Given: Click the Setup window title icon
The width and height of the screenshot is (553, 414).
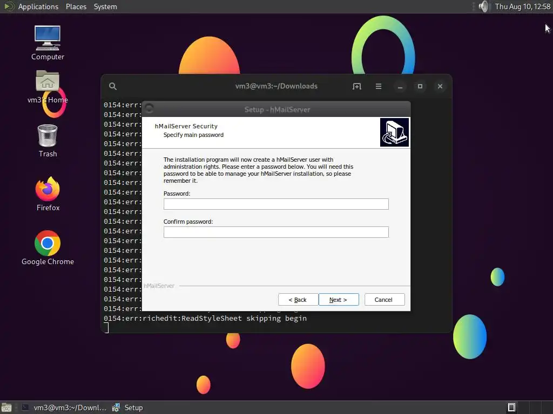Looking at the screenshot, I should 149,108.
